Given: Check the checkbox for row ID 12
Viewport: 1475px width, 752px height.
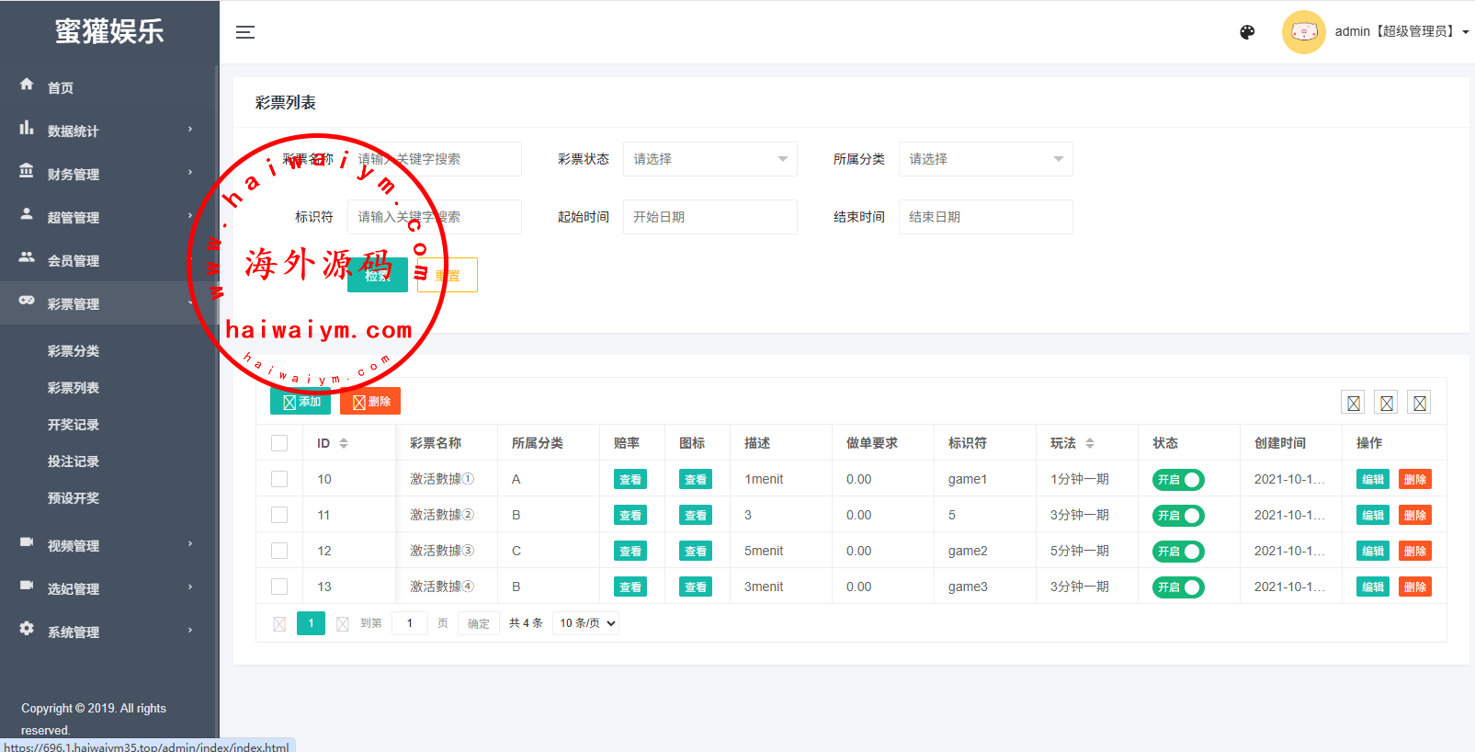Looking at the screenshot, I should pyautogui.click(x=279, y=551).
